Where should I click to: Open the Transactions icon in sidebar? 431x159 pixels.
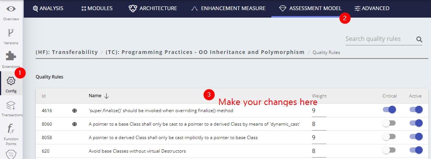click(x=11, y=105)
